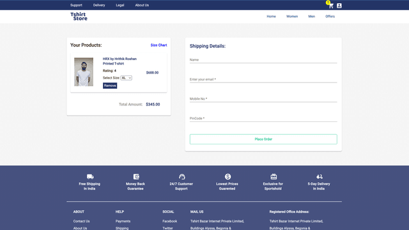This screenshot has height=230, width=409.
Task: Select the PinCode input field
Action: 263,118
